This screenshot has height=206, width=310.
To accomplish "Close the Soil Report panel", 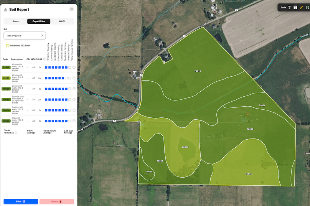I will click(x=71, y=9).
